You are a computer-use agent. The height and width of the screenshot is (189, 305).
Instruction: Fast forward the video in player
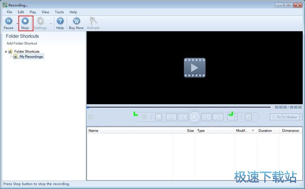(206, 117)
